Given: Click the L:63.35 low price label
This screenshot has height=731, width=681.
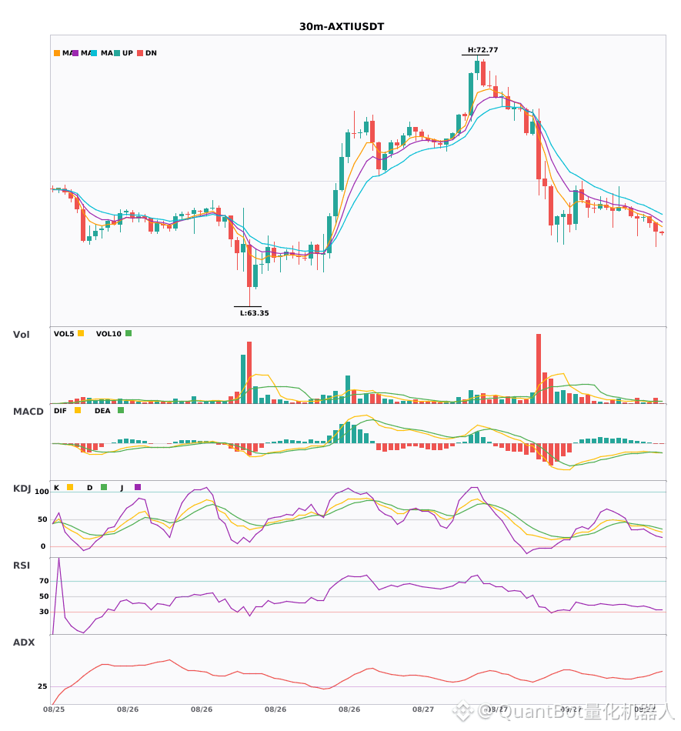Looking at the screenshot, I should point(255,313).
